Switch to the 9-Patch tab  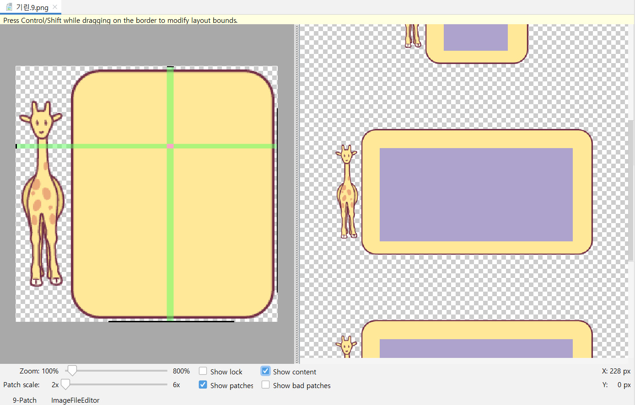(25, 400)
